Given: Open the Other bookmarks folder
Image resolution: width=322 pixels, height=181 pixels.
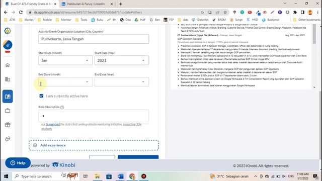Looking at the screenshot, I should pyautogui.click(x=307, y=20).
